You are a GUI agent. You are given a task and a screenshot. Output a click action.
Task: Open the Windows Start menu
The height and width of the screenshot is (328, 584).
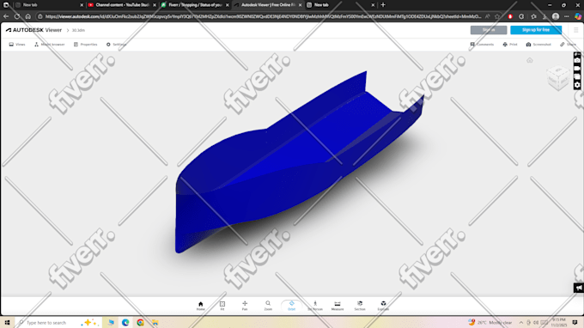click(7, 322)
